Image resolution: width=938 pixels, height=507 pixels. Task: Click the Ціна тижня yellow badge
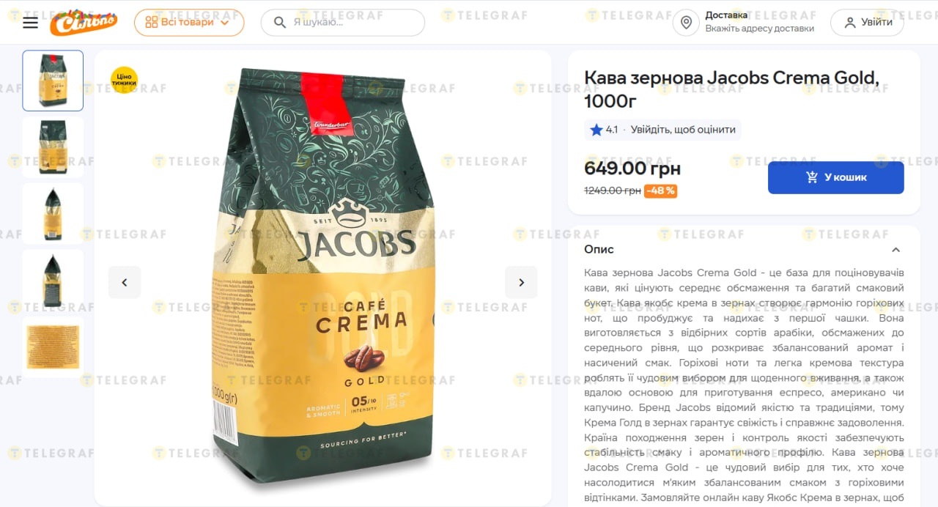point(124,80)
